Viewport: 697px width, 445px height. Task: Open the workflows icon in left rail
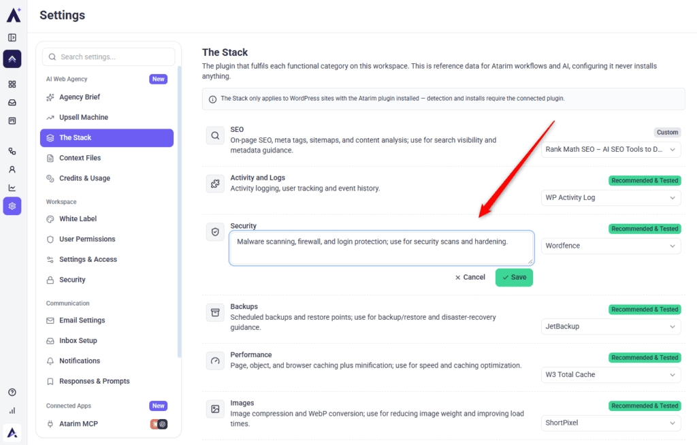tap(12, 151)
